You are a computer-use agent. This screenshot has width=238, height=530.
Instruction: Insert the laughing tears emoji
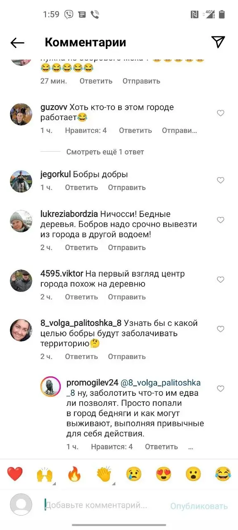pyautogui.click(x=223, y=474)
